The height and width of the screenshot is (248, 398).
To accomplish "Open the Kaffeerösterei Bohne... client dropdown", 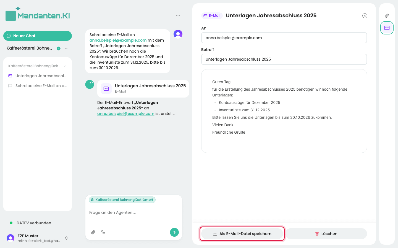I will [x=38, y=48].
